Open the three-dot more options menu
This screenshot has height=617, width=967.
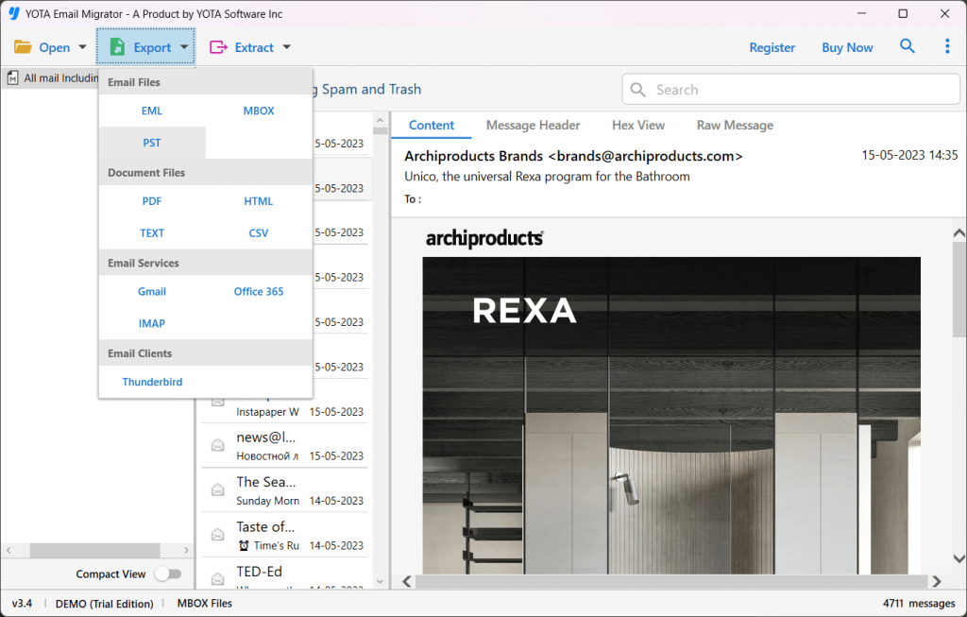tap(947, 46)
